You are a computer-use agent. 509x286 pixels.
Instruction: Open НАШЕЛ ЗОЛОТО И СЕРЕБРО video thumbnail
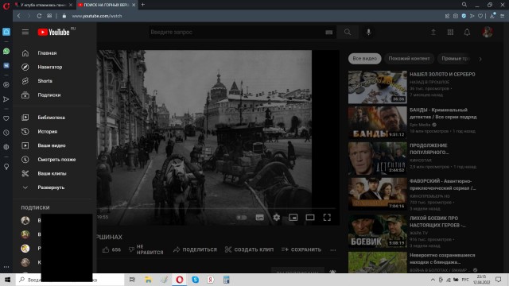[378, 87]
